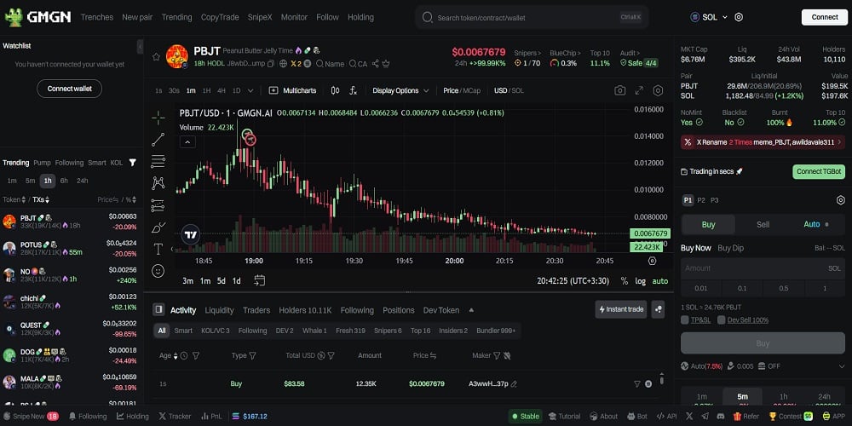Focus the token search field
The image size is (852, 426).
pyautogui.click(x=532, y=17)
